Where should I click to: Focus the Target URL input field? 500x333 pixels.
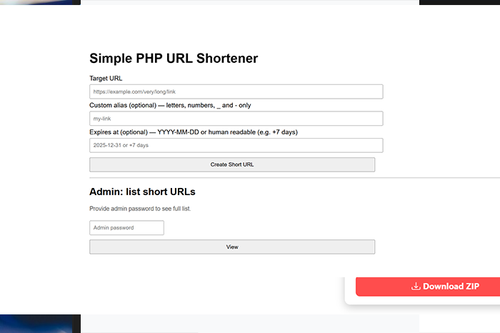coord(236,91)
